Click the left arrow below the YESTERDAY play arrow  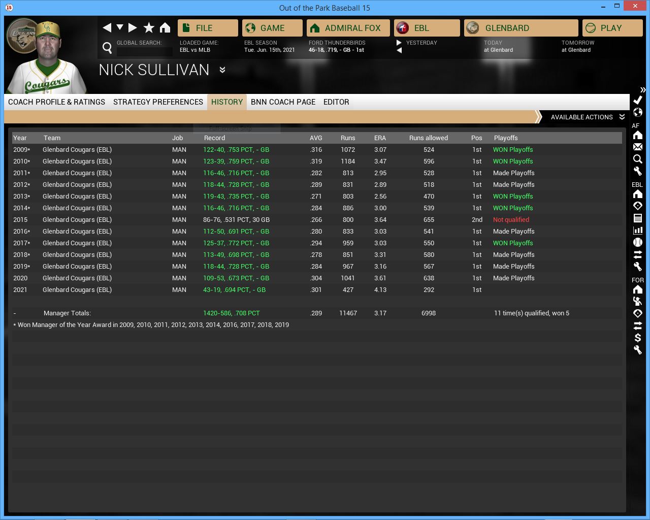coord(399,50)
